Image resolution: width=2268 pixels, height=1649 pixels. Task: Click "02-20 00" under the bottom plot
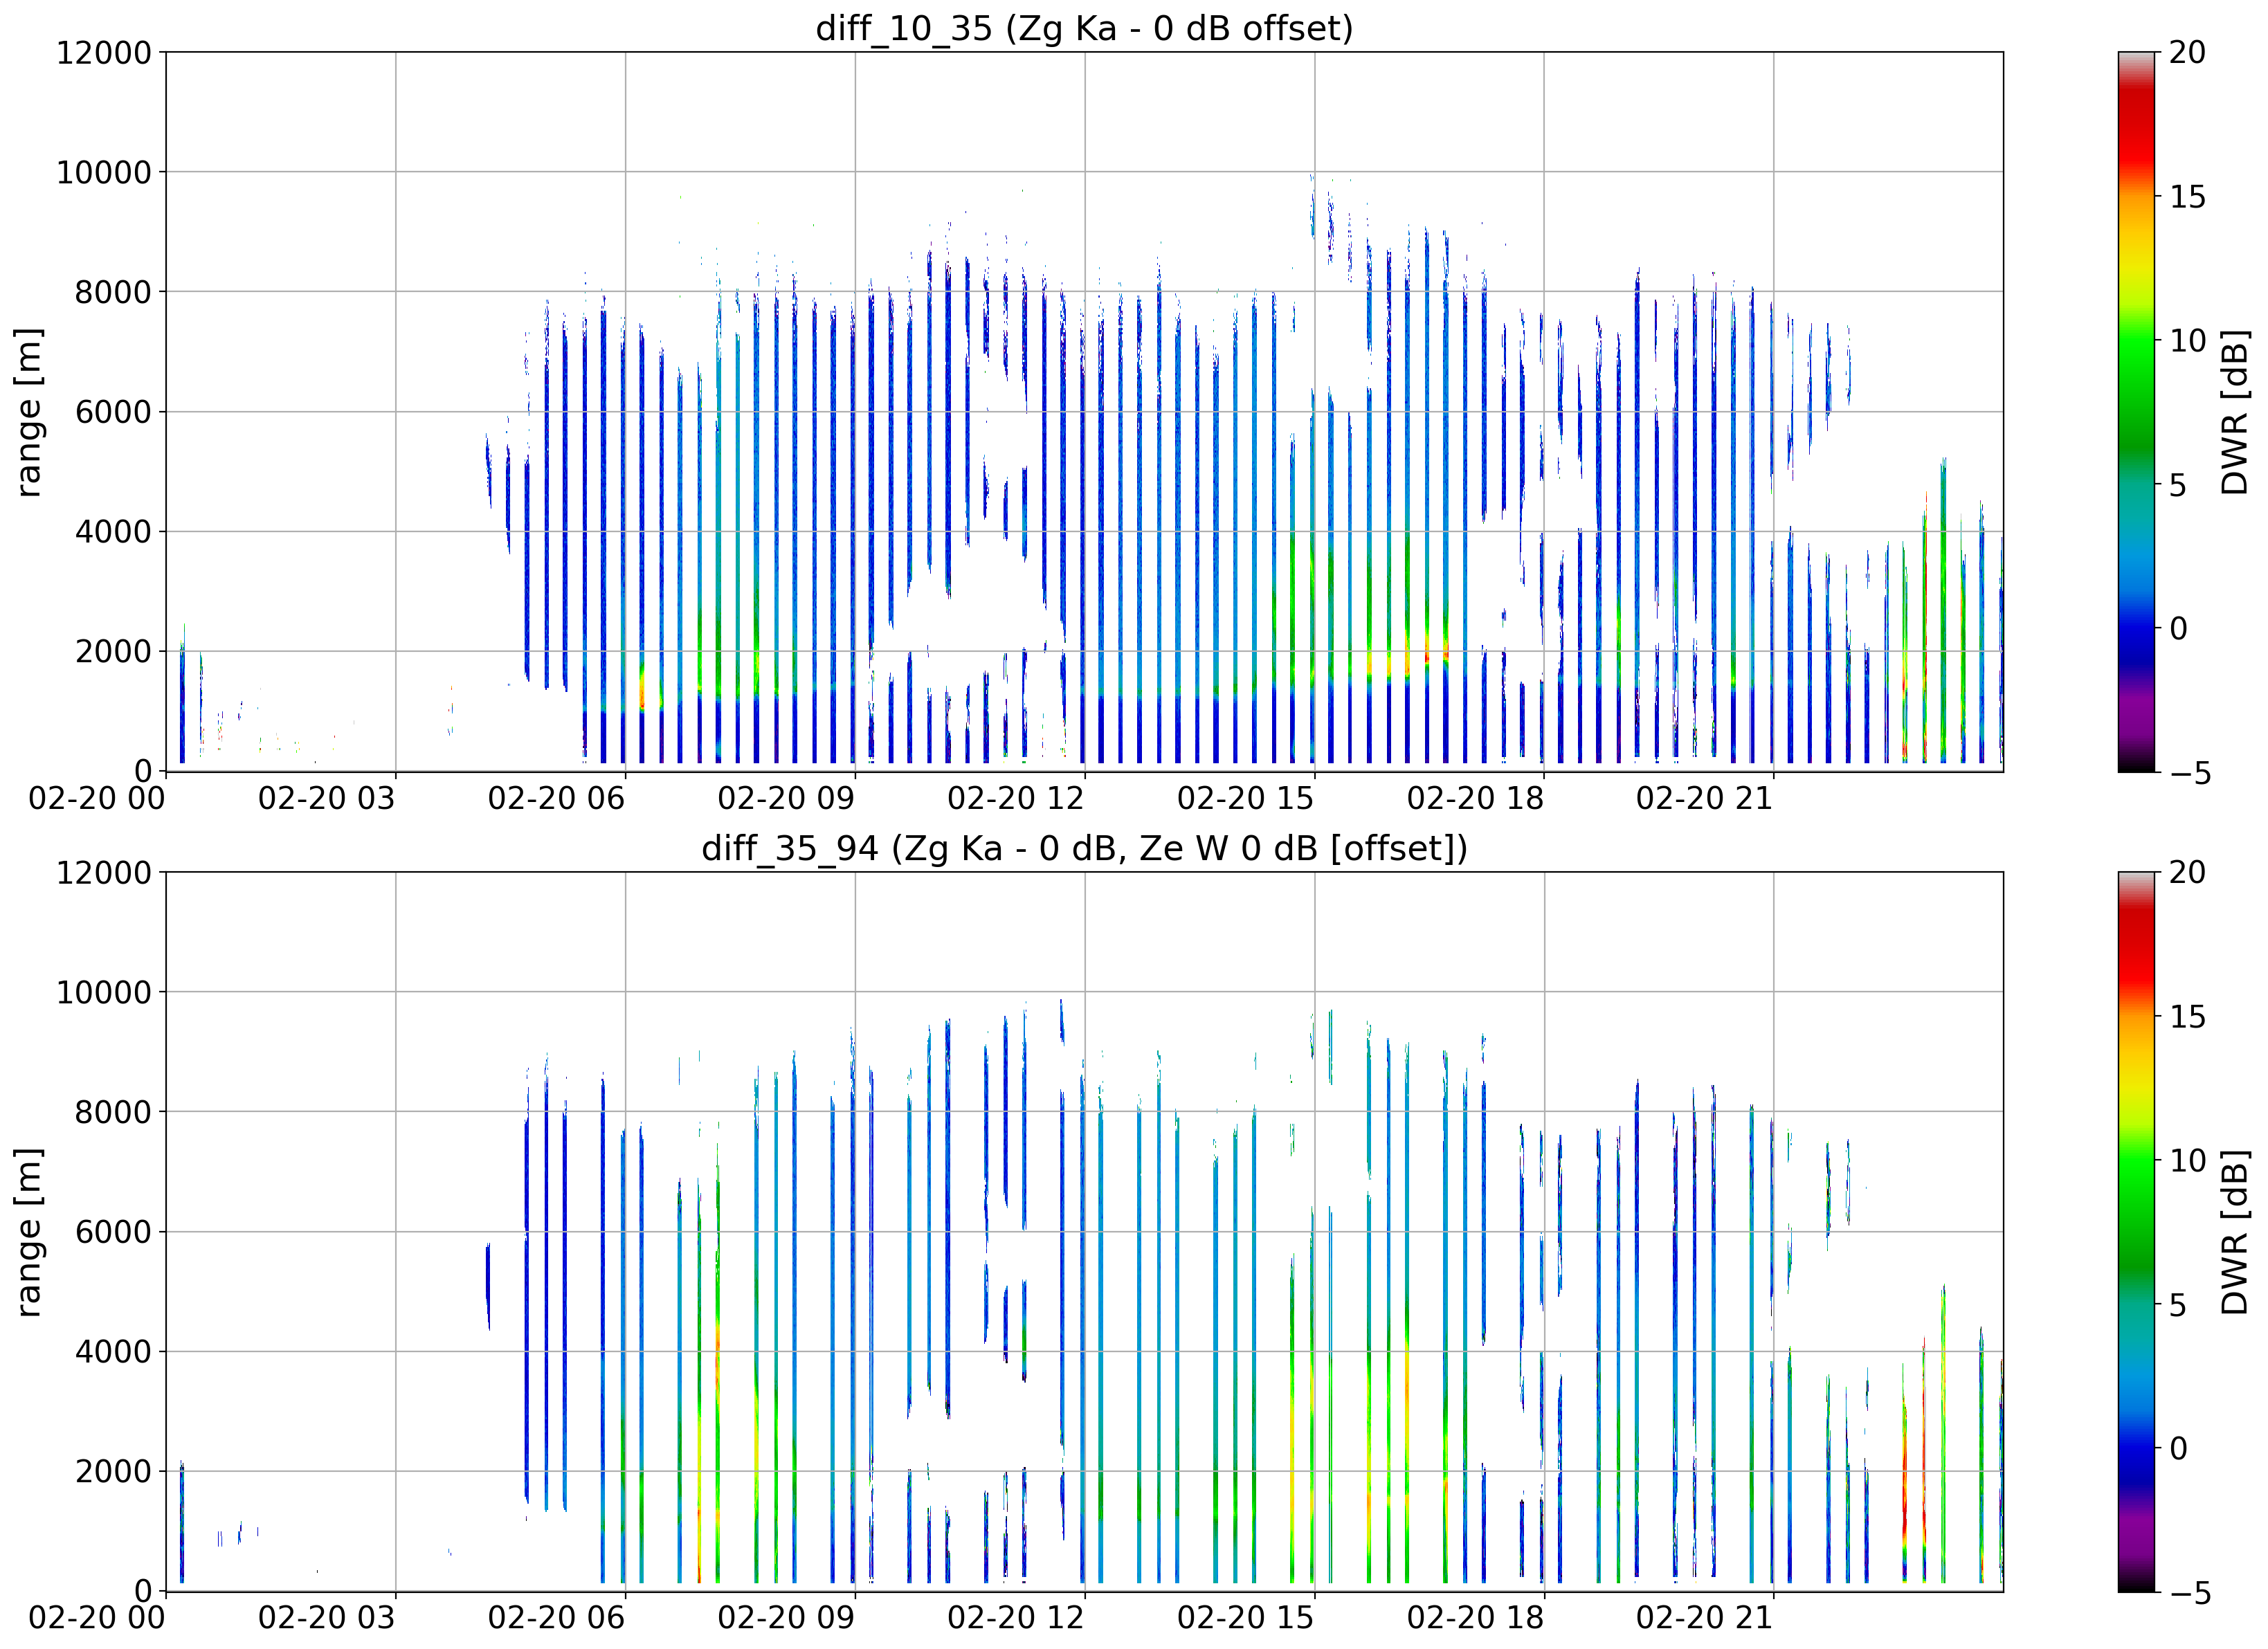point(97,1618)
